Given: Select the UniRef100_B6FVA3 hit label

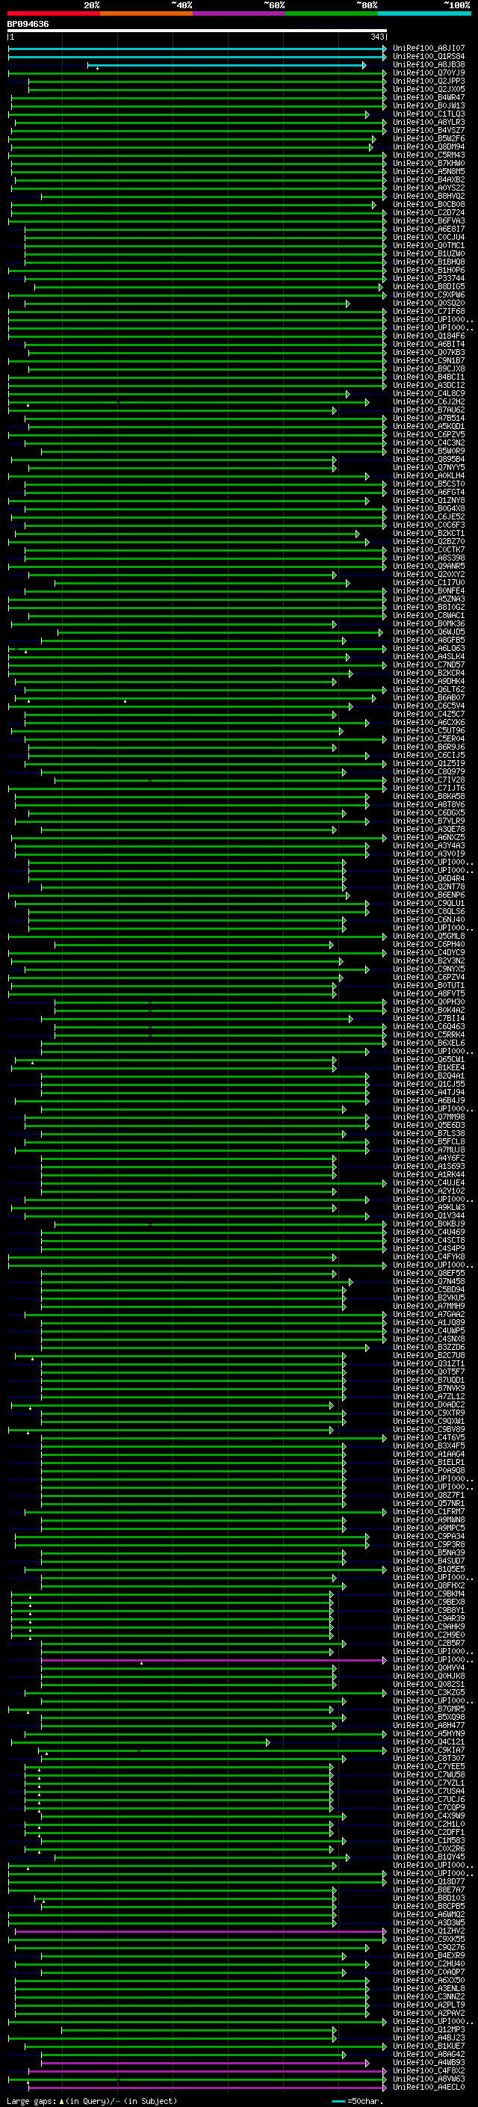Looking at the screenshot, I should 428,220.
